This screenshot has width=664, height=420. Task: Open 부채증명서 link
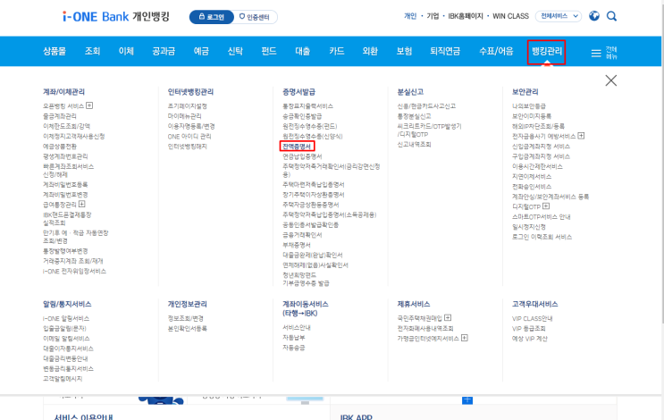[297, 245]
